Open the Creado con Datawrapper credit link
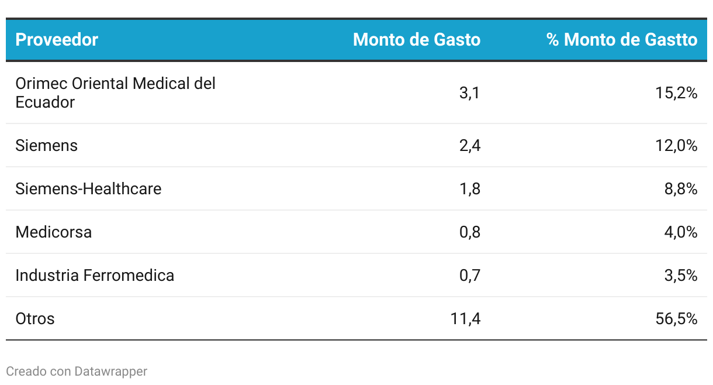Image resolution: width=713 pixels, height=385 pixels. 77,371
